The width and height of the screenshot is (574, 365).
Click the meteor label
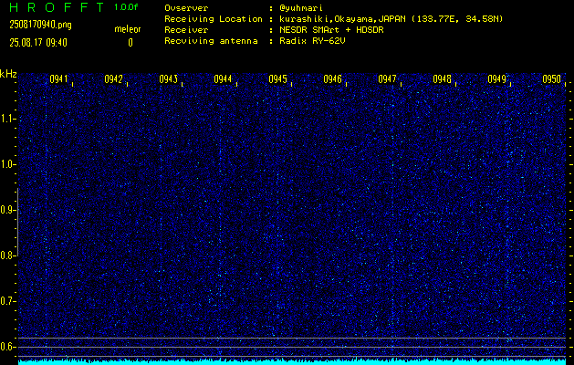click(128, 29)
